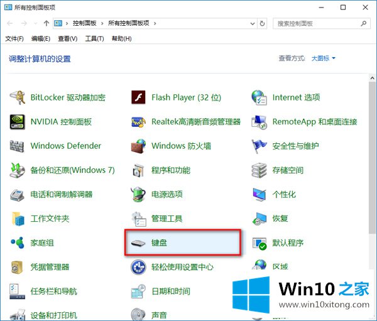Open 工作文件夹 folder icon
Image resolution: width=377 pixels, height=321 pixels.
coord(18,219)
